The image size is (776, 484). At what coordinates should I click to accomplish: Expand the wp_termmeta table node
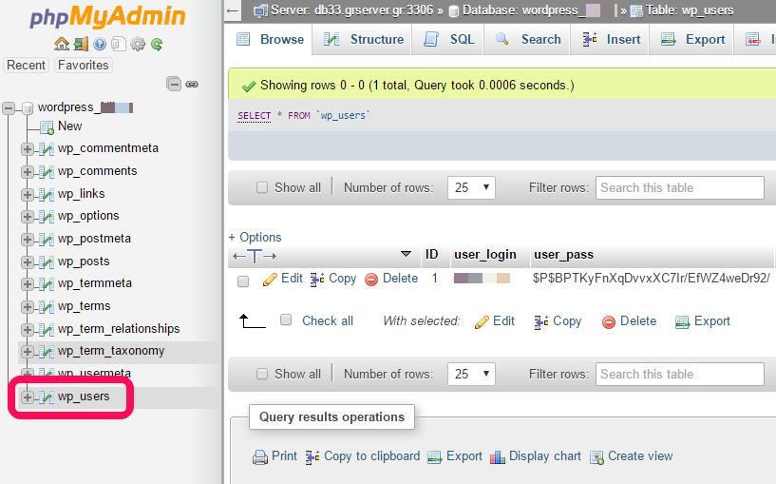coord(28,284)
